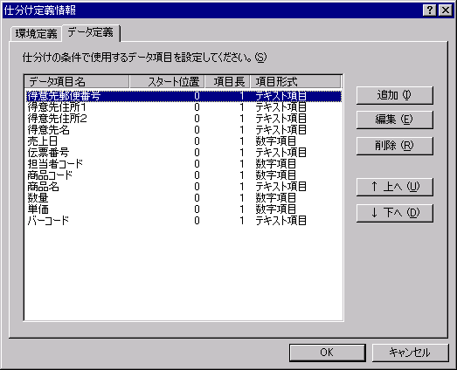Image resolution: width=457 pixels, height=370 pixels.
Task: Select the 単価 row
Action: click(183, 209)
